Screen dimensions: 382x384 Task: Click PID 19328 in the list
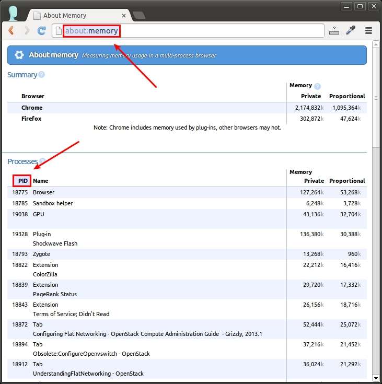point(20,234)
